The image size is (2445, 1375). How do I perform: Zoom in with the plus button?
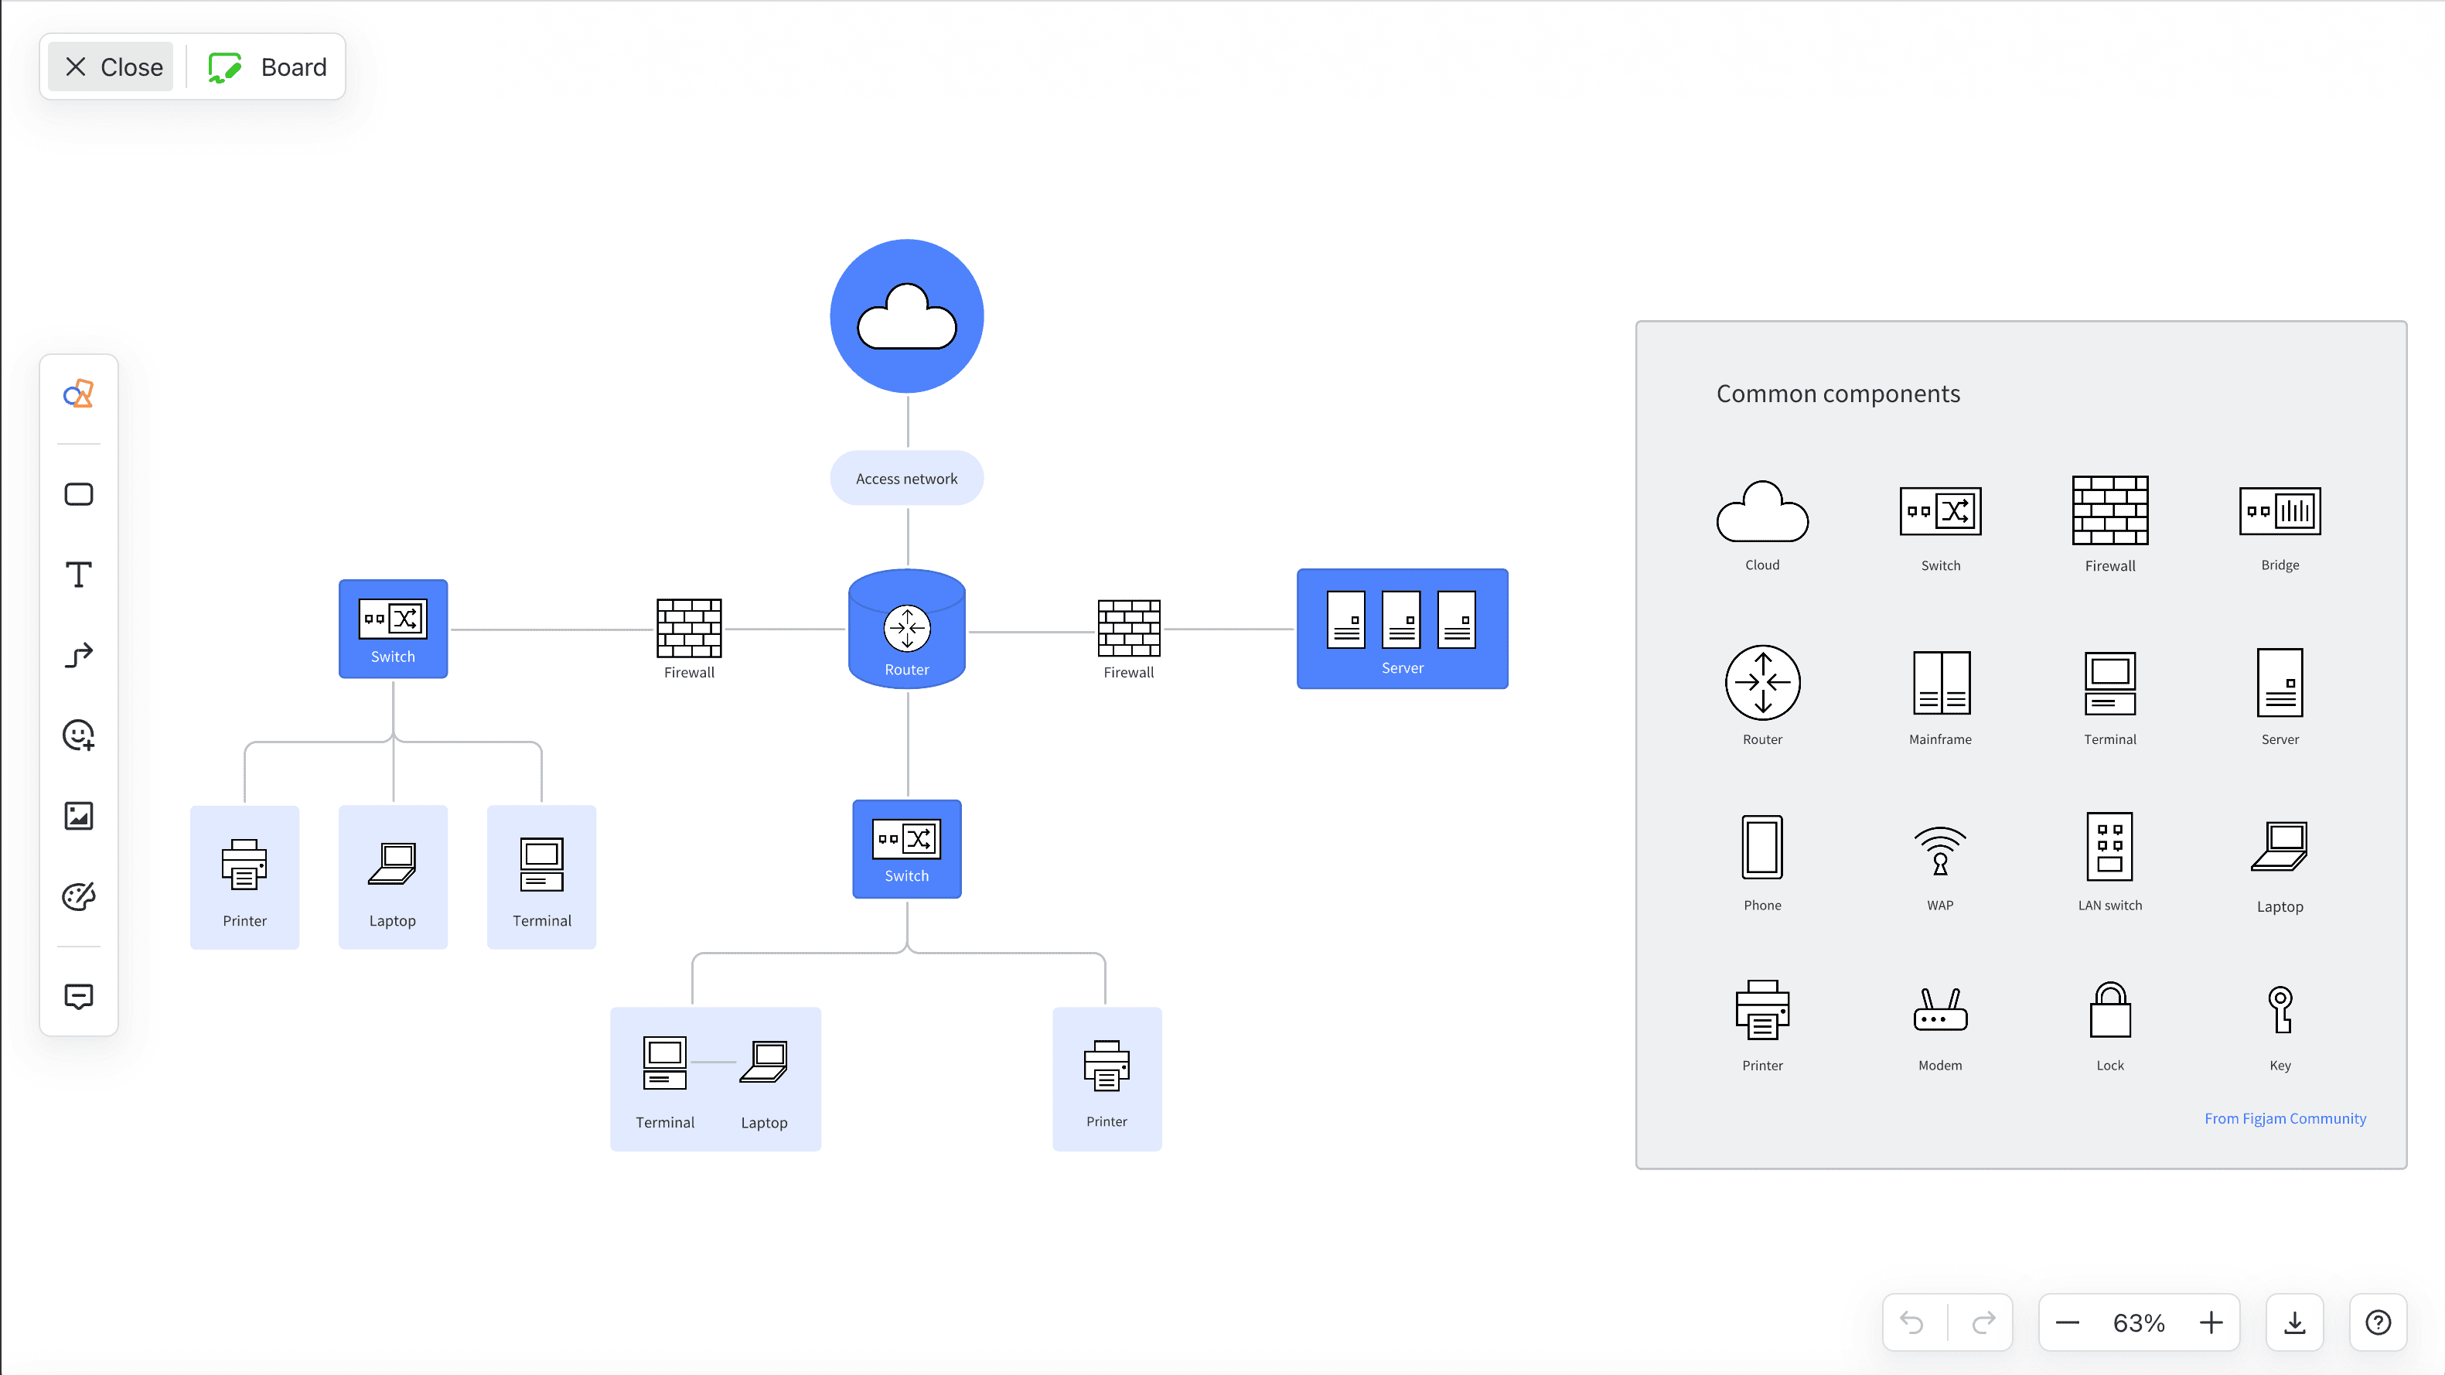click(2211, 1322)
